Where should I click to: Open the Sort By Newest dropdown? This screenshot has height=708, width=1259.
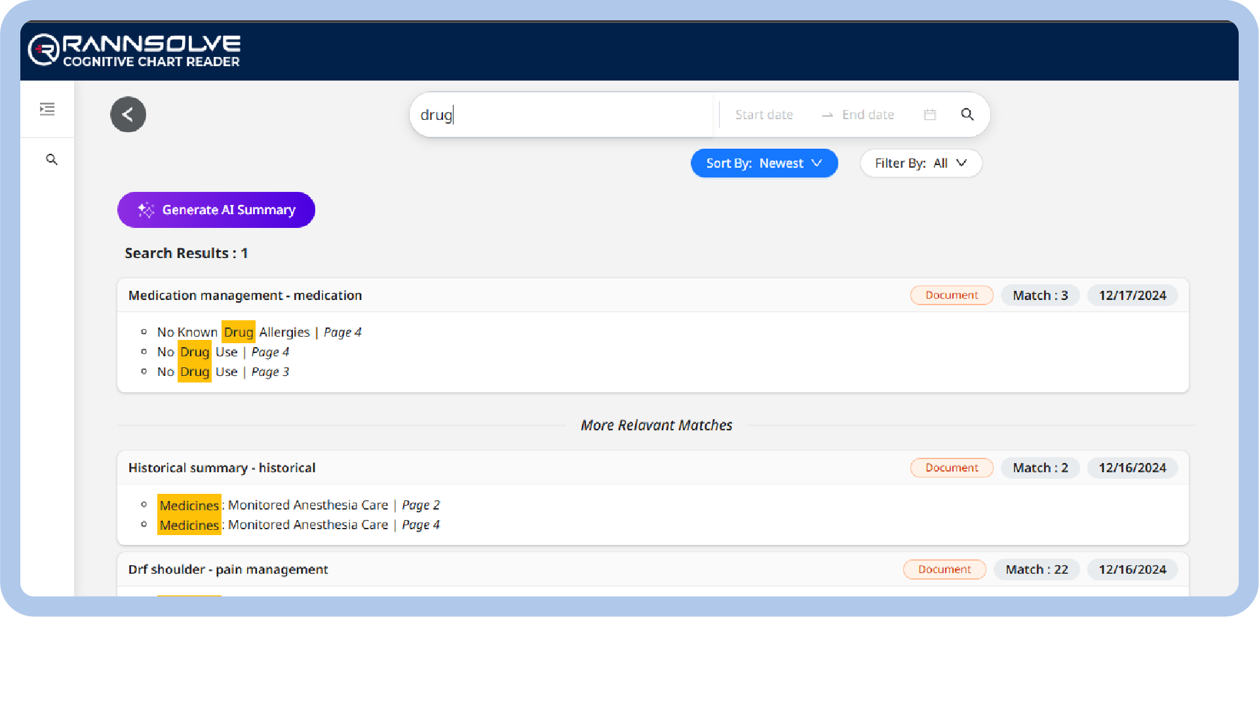pos(764,163)
